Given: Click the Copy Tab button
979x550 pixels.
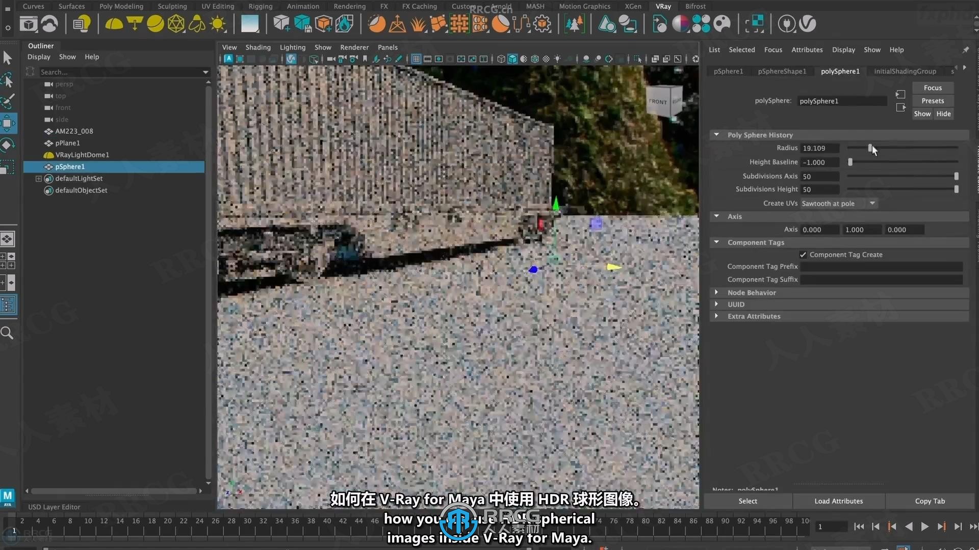Looking at the screenshot, I should coord(930,501).
